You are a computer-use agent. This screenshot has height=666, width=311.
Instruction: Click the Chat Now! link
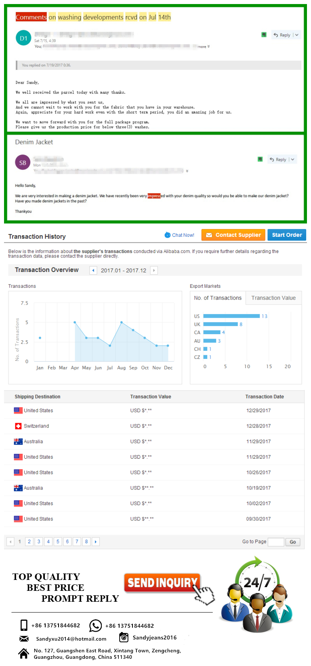[183, 235]
